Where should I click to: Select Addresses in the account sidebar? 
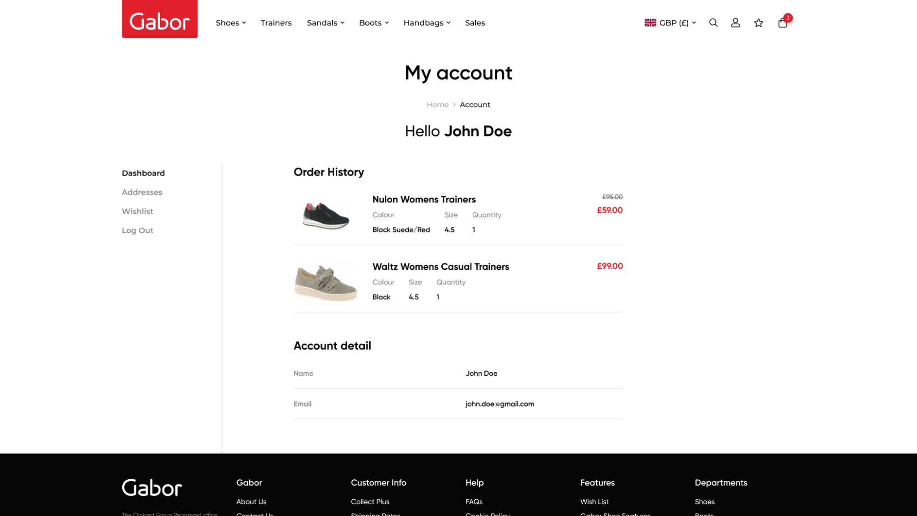[142, 192]
